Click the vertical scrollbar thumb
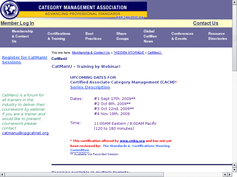The height and width of the screenshot is (177, 237). [234, 38]
